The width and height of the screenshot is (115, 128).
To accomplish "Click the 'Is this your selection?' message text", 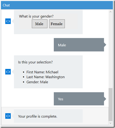I will coord(35,62).
